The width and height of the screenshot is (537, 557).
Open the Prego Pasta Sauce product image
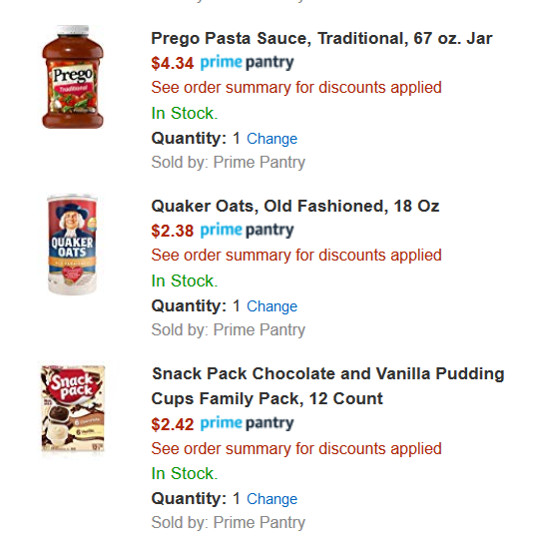coord(73,77)
